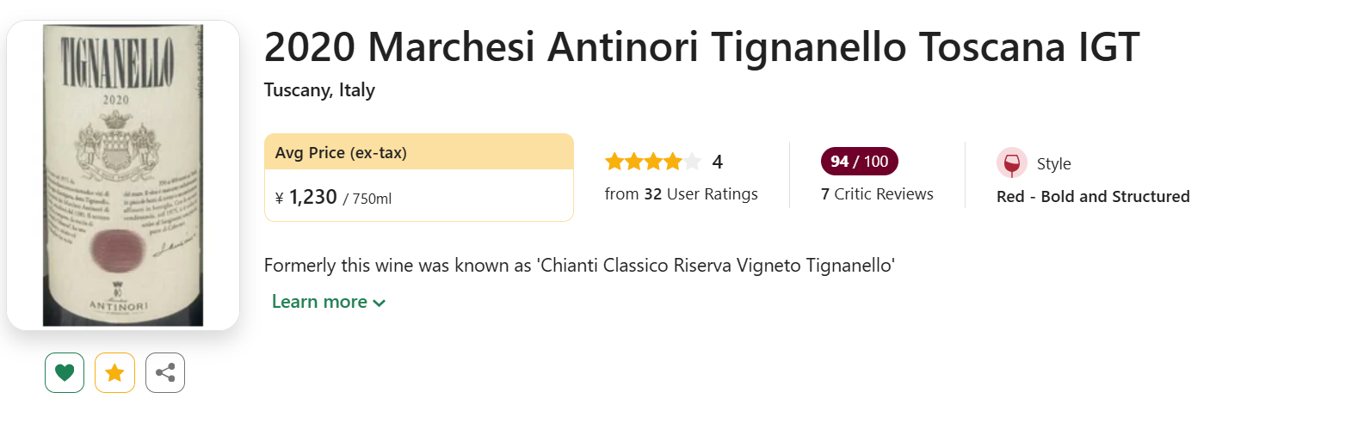The image size is (1364, 423).
Task: Open the Red - Bold and Structured style
Action: [x=1093, y=197]
